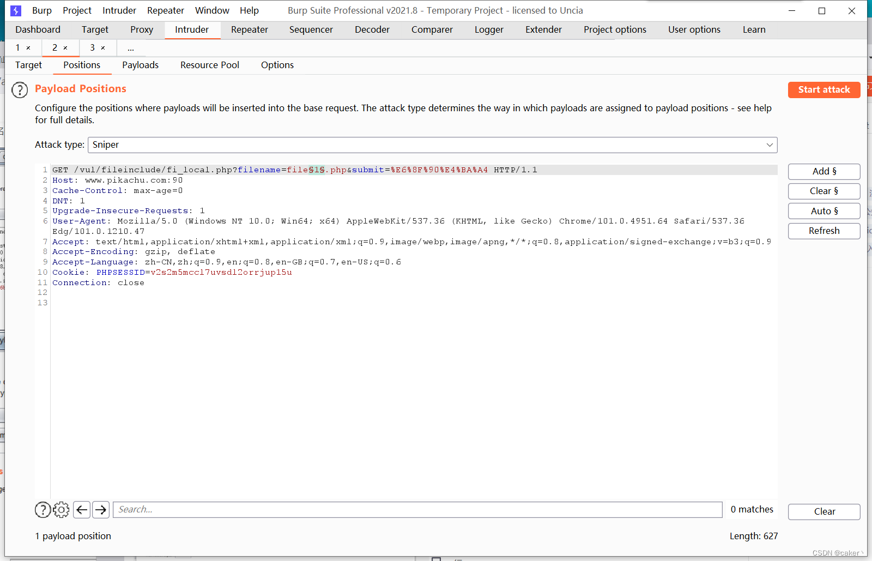Open new attack tab via ellipsis
This screenshot has width=872, height=561.
click(131, 48)
